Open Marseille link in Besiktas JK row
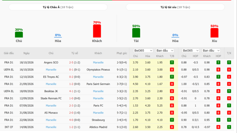 pos(98,91)
